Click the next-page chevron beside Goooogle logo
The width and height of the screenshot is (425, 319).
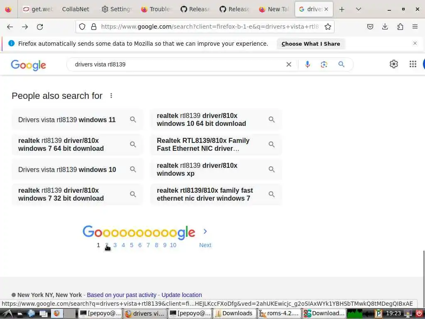click(x=205, y=231)
